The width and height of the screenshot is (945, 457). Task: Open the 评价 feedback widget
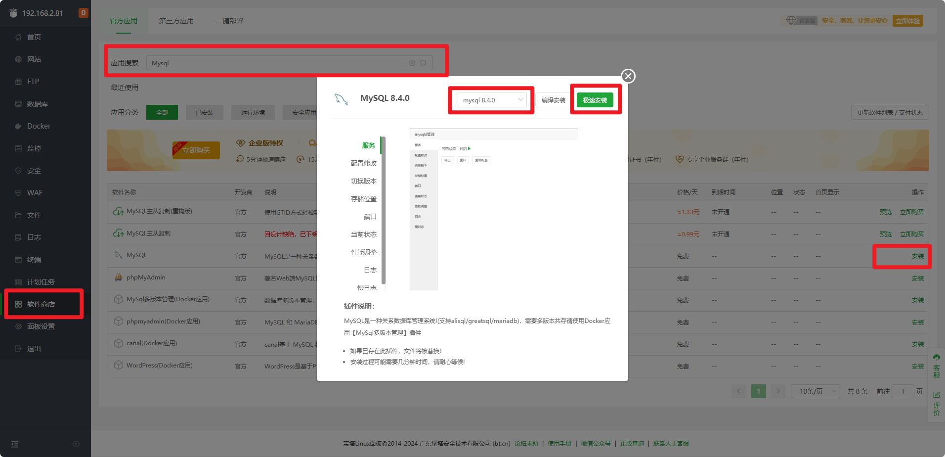pyautogui.click(x=937, y=403)
